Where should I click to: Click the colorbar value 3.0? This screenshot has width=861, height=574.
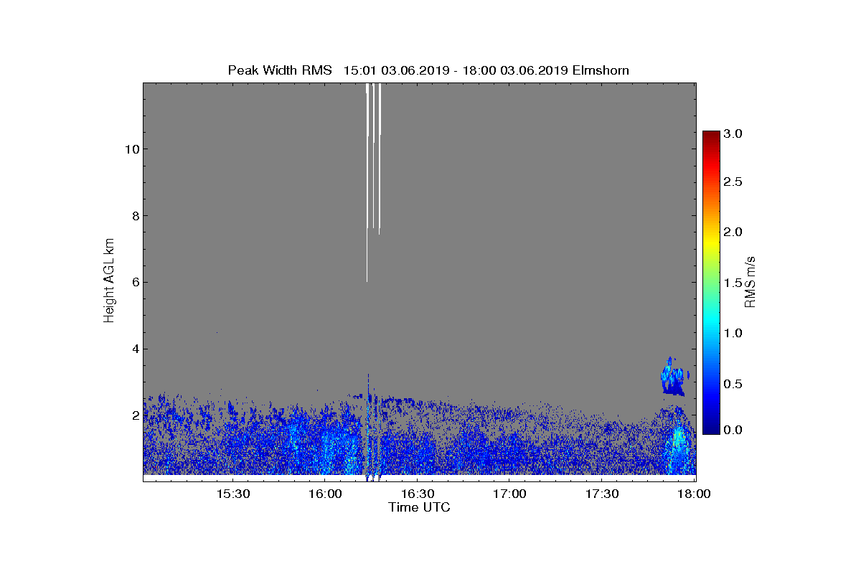tap(733, 133)
